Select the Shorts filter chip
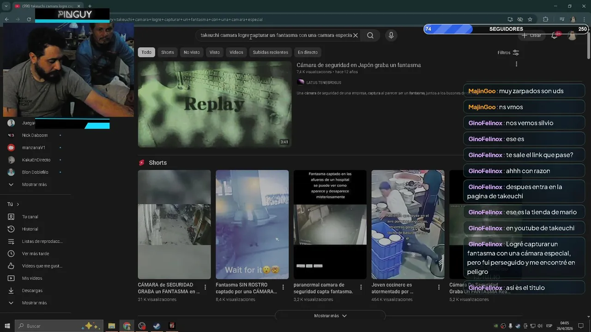The width and height of the screenshot is (591, 332). point(168,52)
